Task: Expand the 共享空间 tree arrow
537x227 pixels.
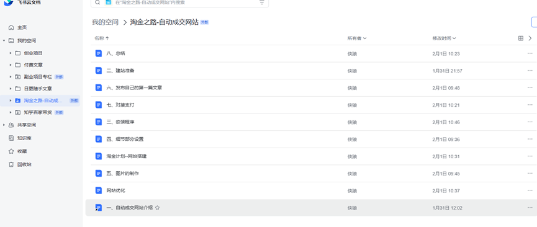Action: [4, 125]
